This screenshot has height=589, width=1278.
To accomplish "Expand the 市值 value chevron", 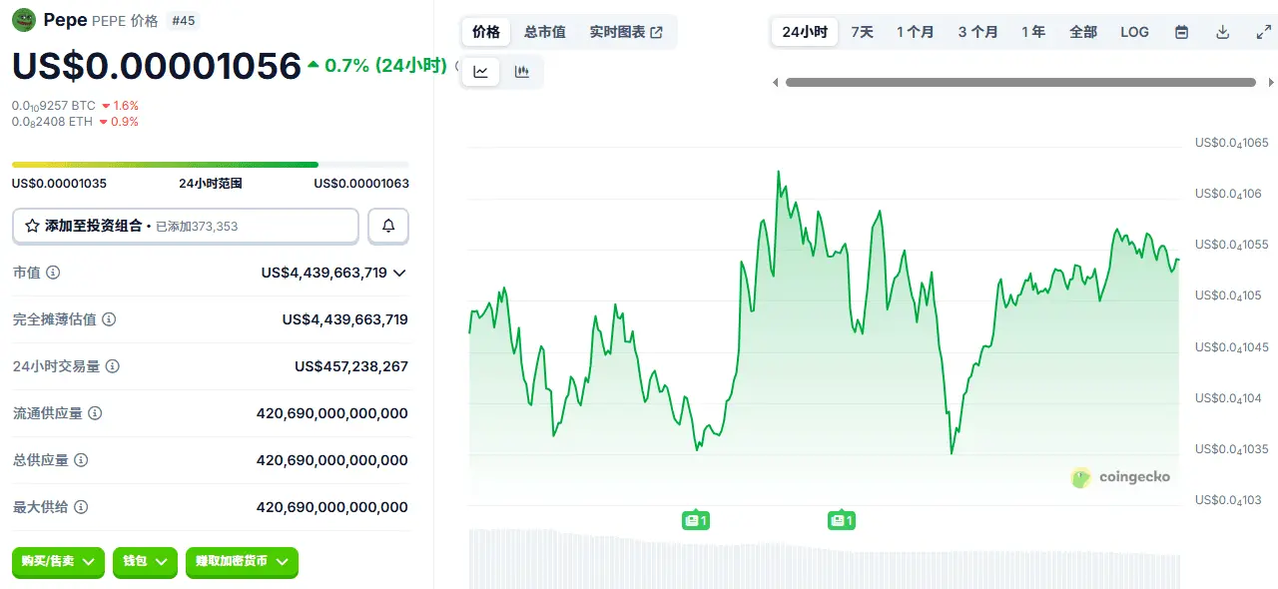I will (x=399, y=273).
